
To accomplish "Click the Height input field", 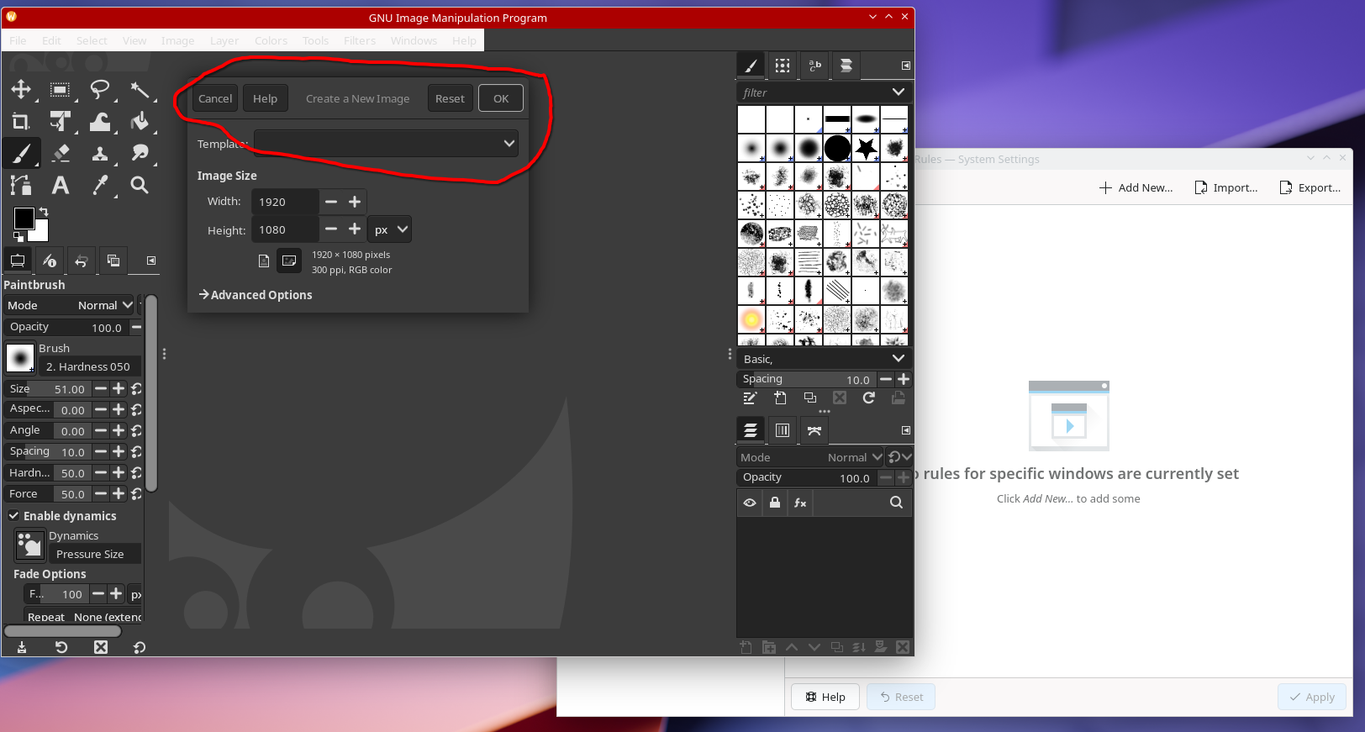I will click(286, 229).
